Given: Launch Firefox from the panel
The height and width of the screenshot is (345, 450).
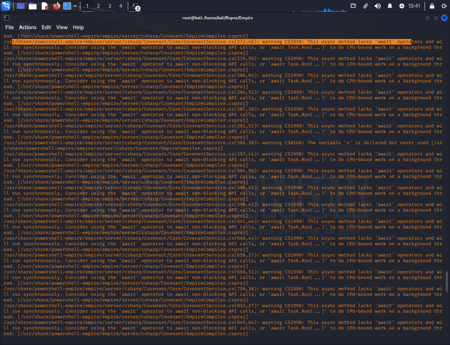Looking at the screenshot, I should 57,6.
